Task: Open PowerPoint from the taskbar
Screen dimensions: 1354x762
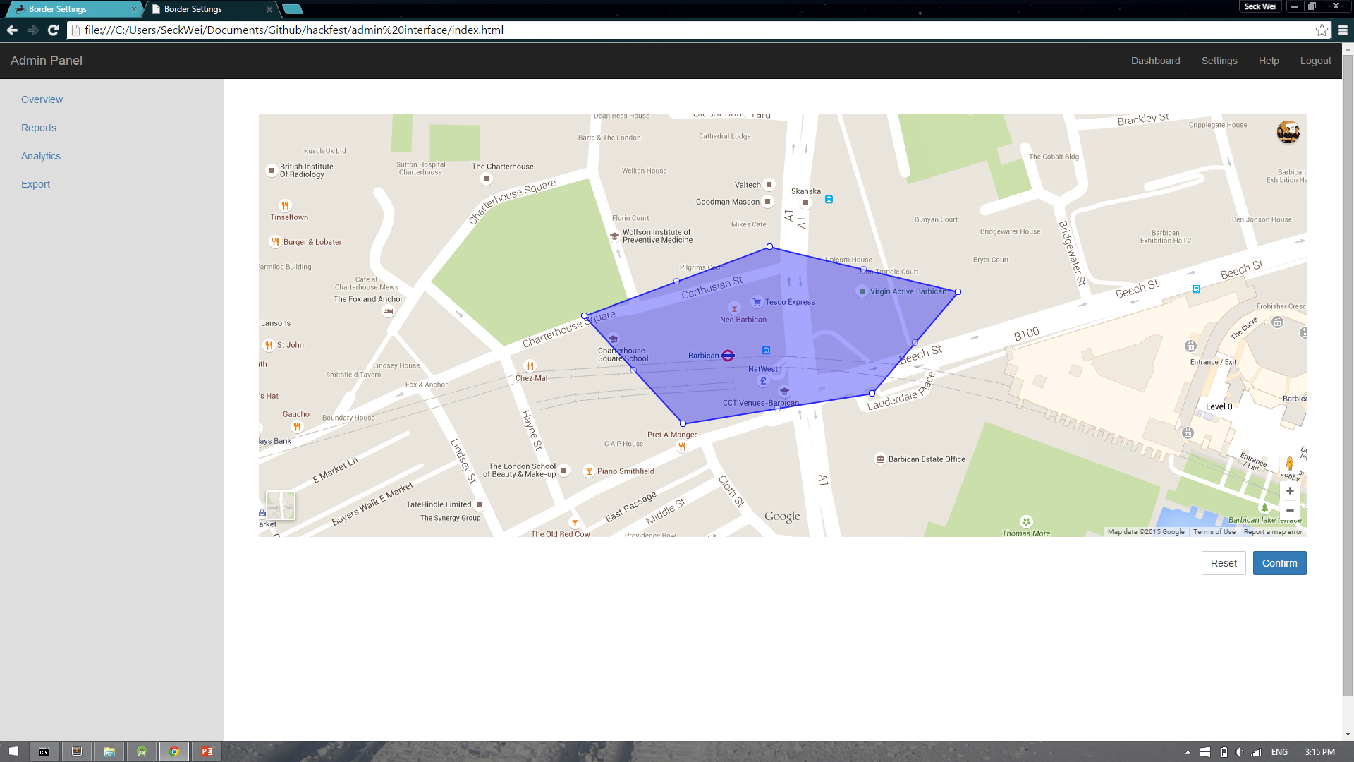Action: tap(207, 751)
